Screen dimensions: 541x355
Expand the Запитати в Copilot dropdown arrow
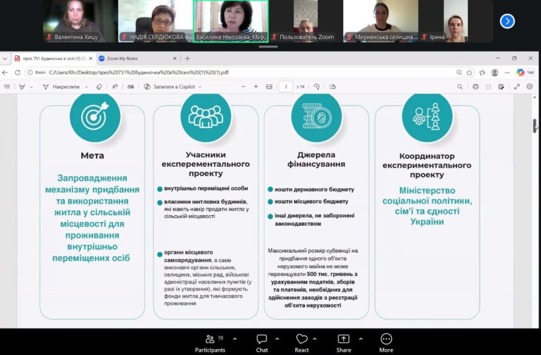pos(200,87)
